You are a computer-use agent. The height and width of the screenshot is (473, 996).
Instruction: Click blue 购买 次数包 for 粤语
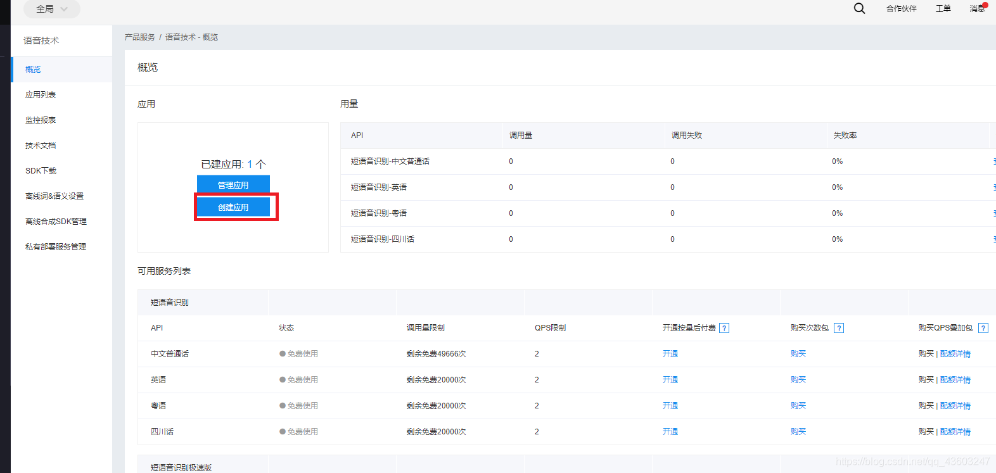(798, 406)
